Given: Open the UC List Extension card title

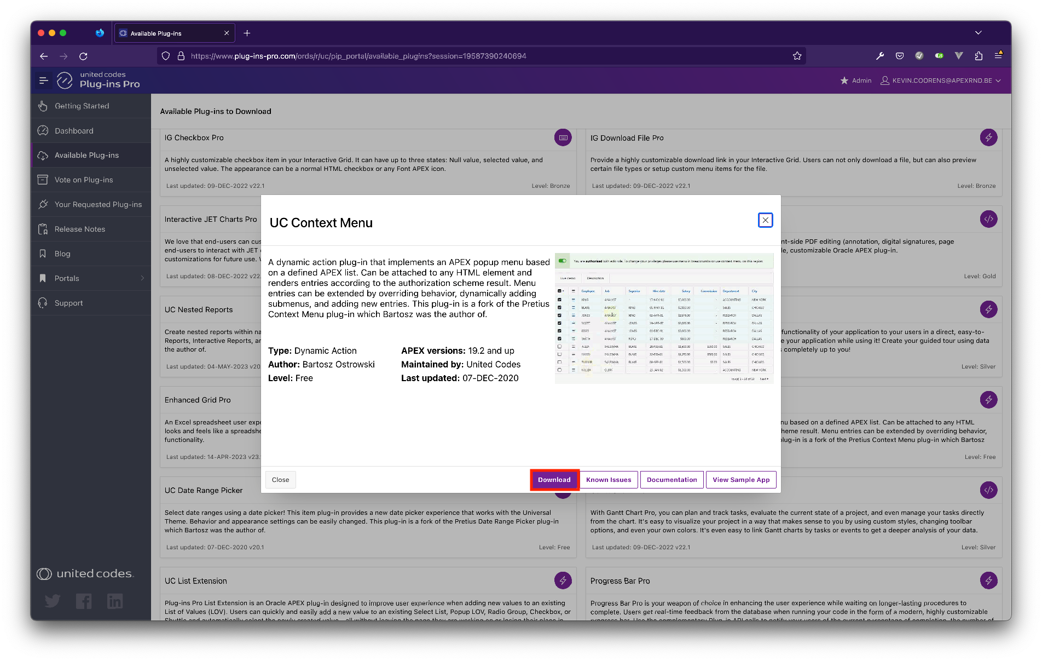Looking at the screenshot, I should pos(195,581).
